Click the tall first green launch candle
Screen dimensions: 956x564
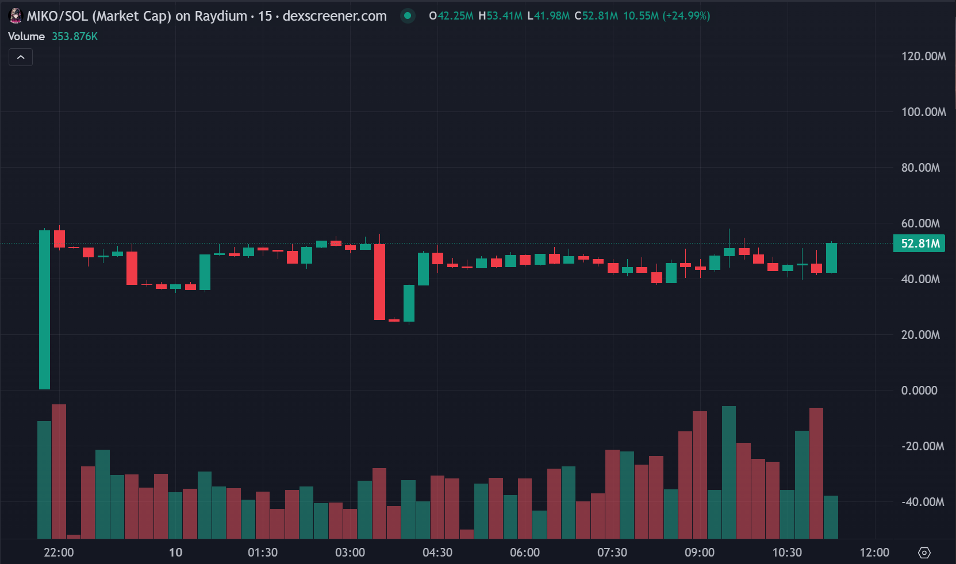44,310
